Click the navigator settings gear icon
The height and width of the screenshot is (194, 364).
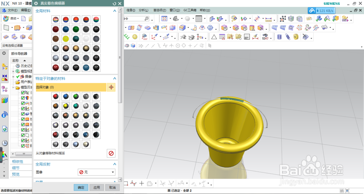click(4, 53)
